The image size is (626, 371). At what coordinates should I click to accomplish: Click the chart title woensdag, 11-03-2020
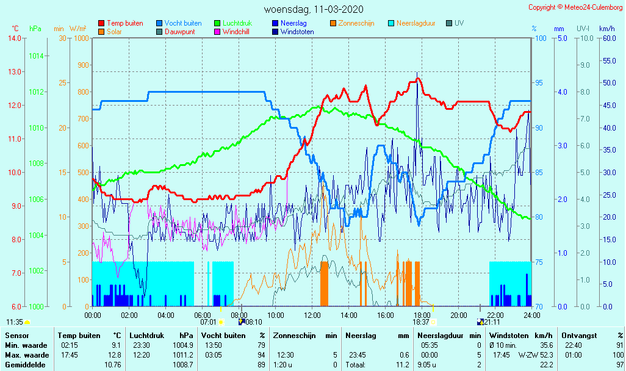314,9
